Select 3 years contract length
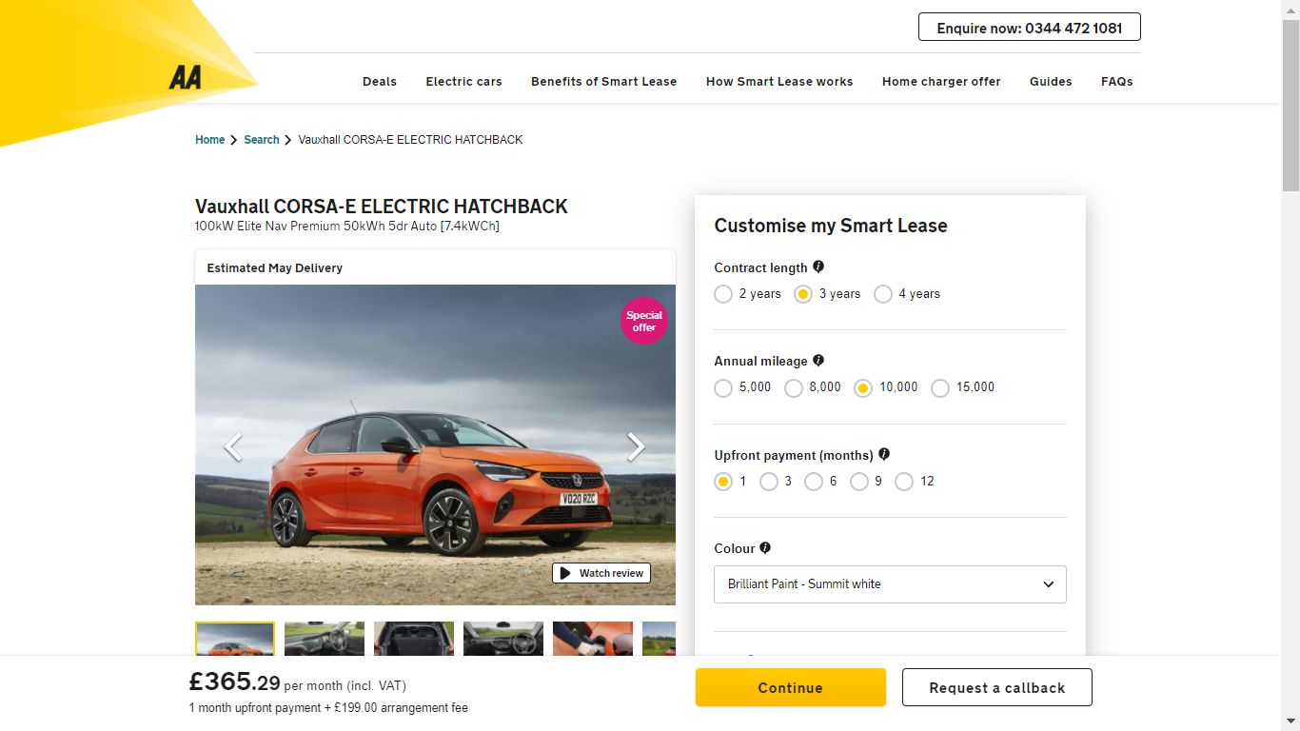The width and height of the screenshot is (1300, 731). click(x=803, y=294)
